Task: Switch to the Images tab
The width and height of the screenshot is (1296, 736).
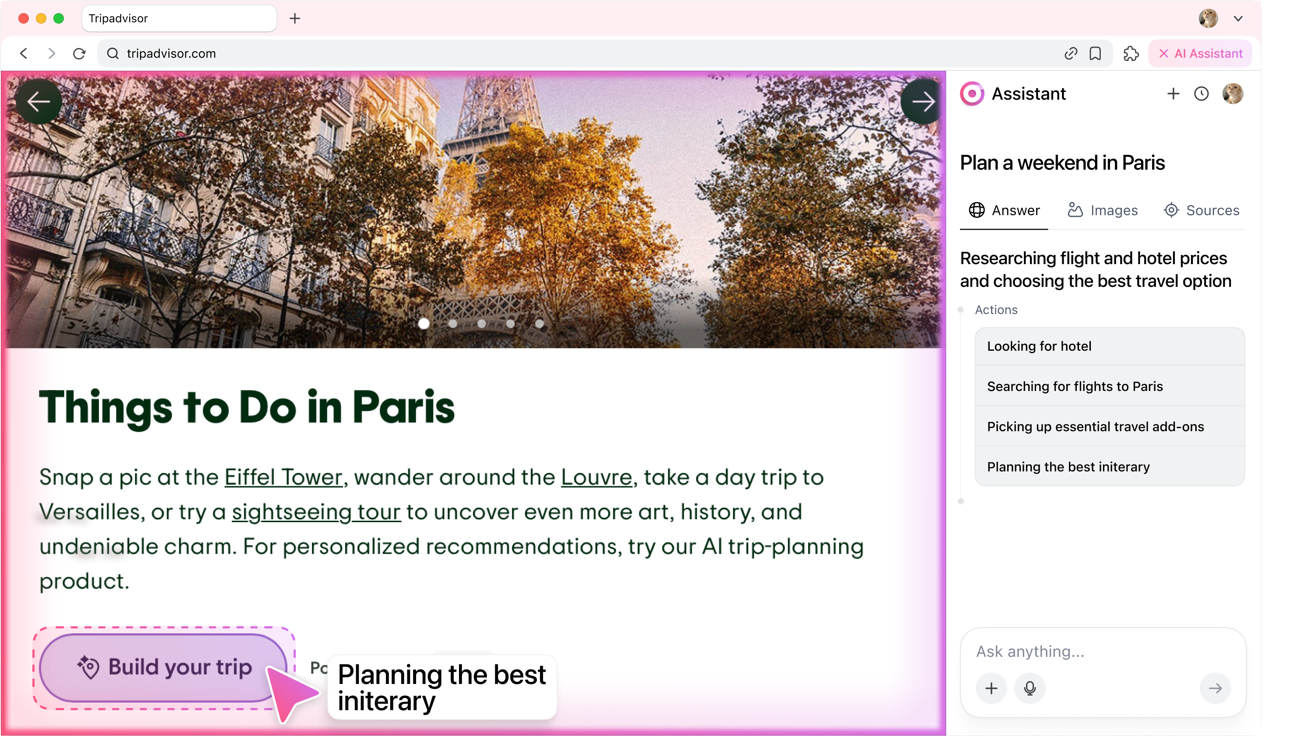Action: tap(1102, 210)
